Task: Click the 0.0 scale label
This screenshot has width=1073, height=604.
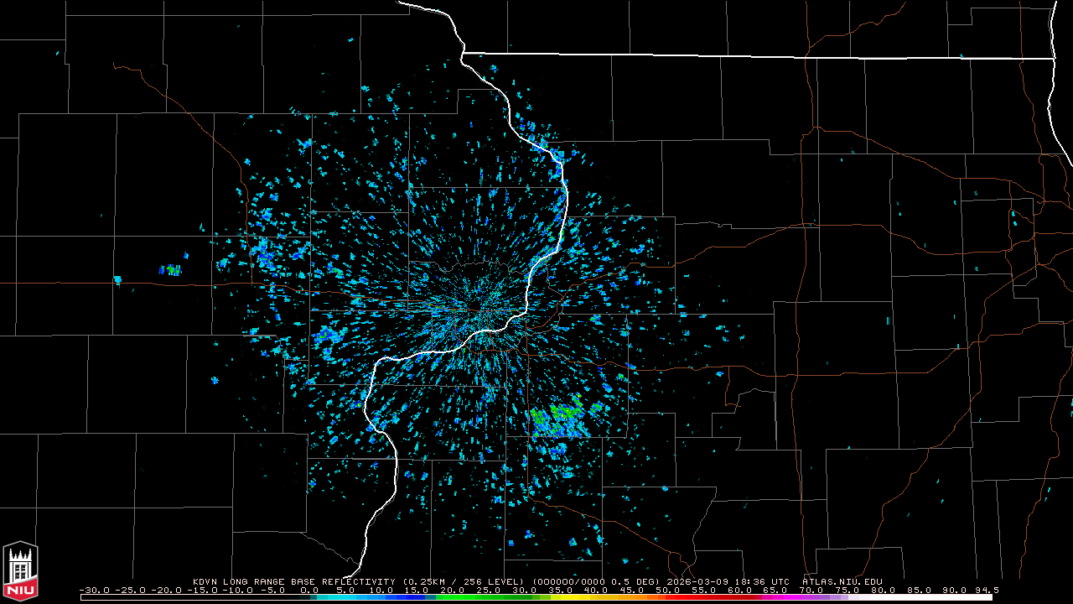Action: point(309,591)
